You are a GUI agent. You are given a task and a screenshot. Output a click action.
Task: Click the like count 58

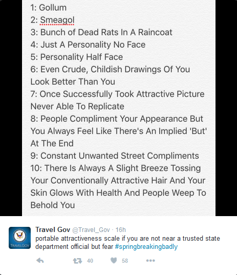click(125, 261)
